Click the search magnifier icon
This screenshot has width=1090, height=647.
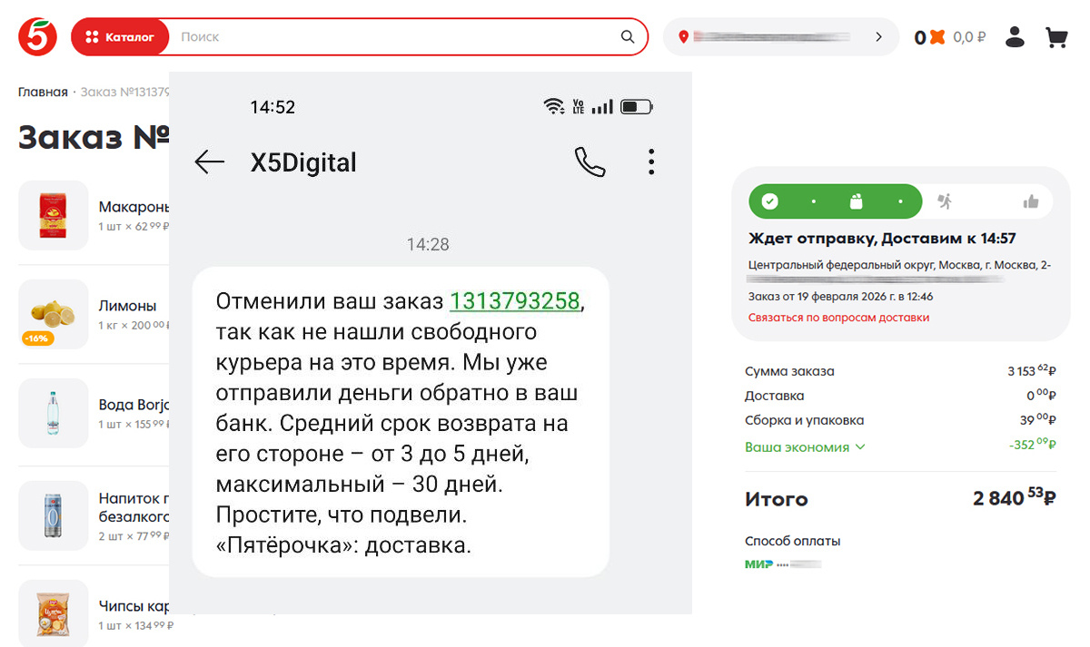627,37
